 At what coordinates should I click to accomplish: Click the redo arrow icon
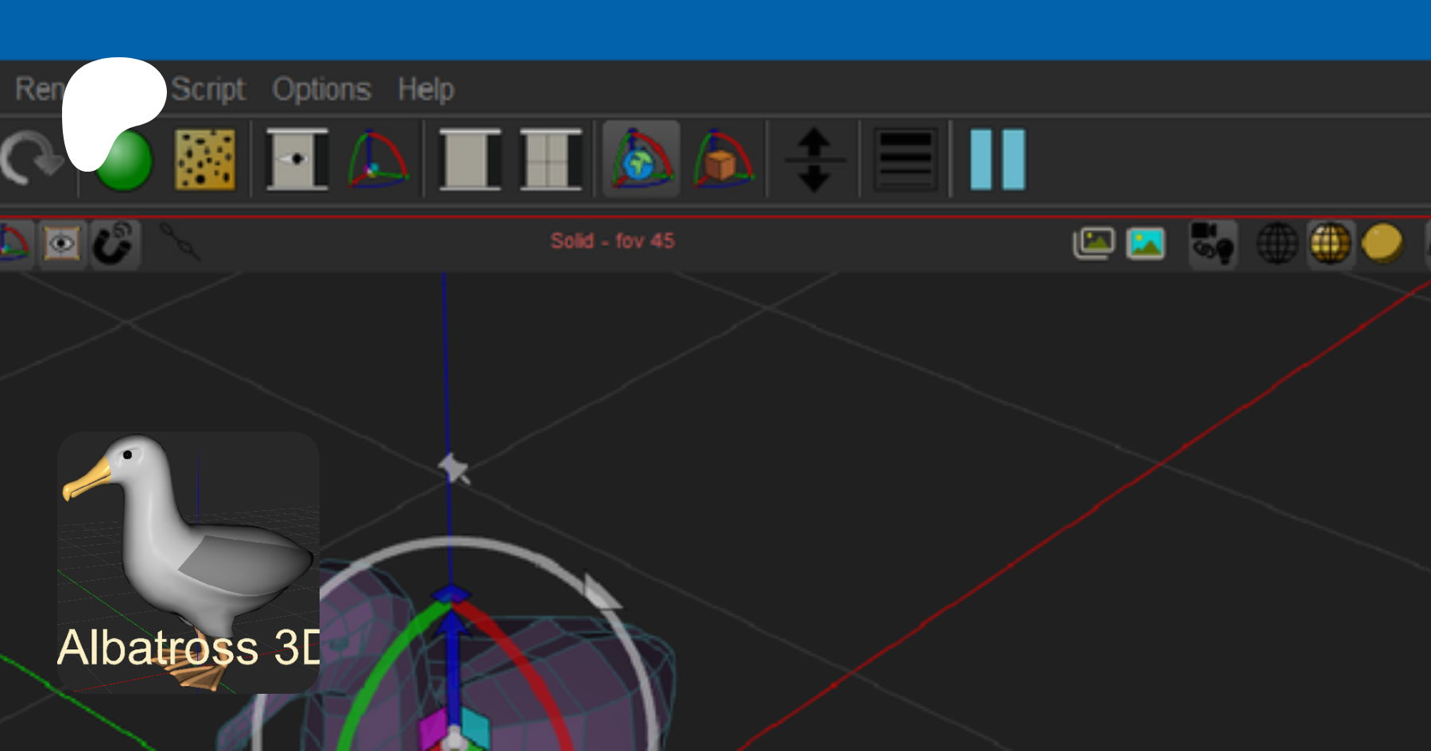coord(30,159)
